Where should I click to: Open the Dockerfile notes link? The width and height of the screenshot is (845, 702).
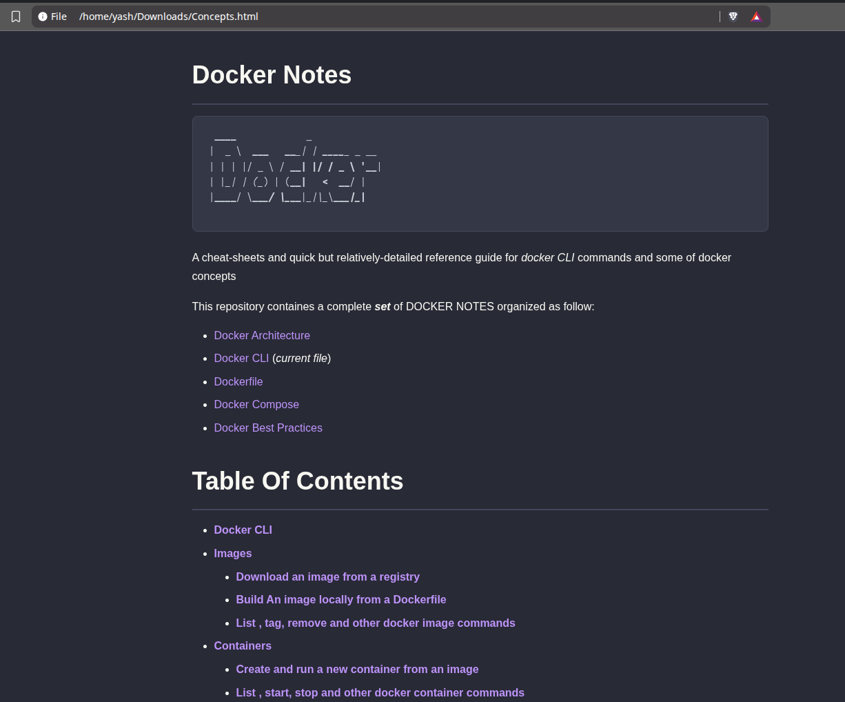[x=238, y=381]
